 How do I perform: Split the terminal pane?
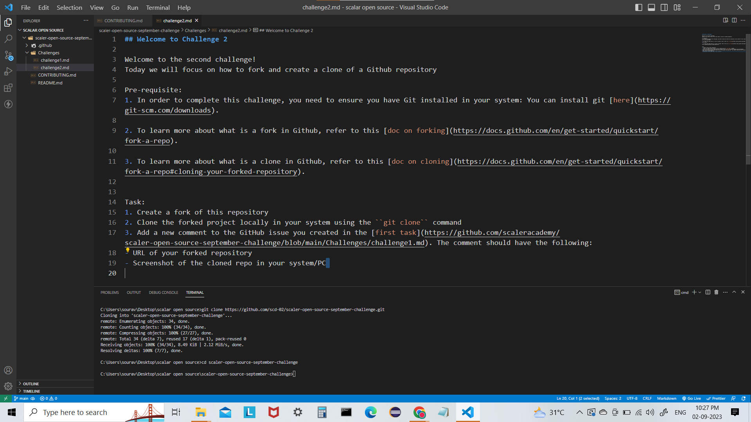coord(707,292)
